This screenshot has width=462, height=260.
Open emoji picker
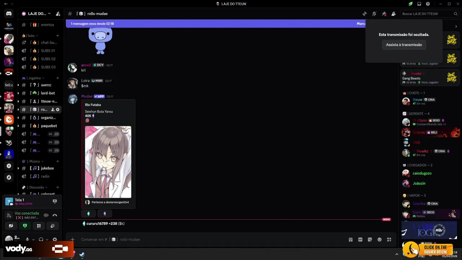click(x=379, y=239)
